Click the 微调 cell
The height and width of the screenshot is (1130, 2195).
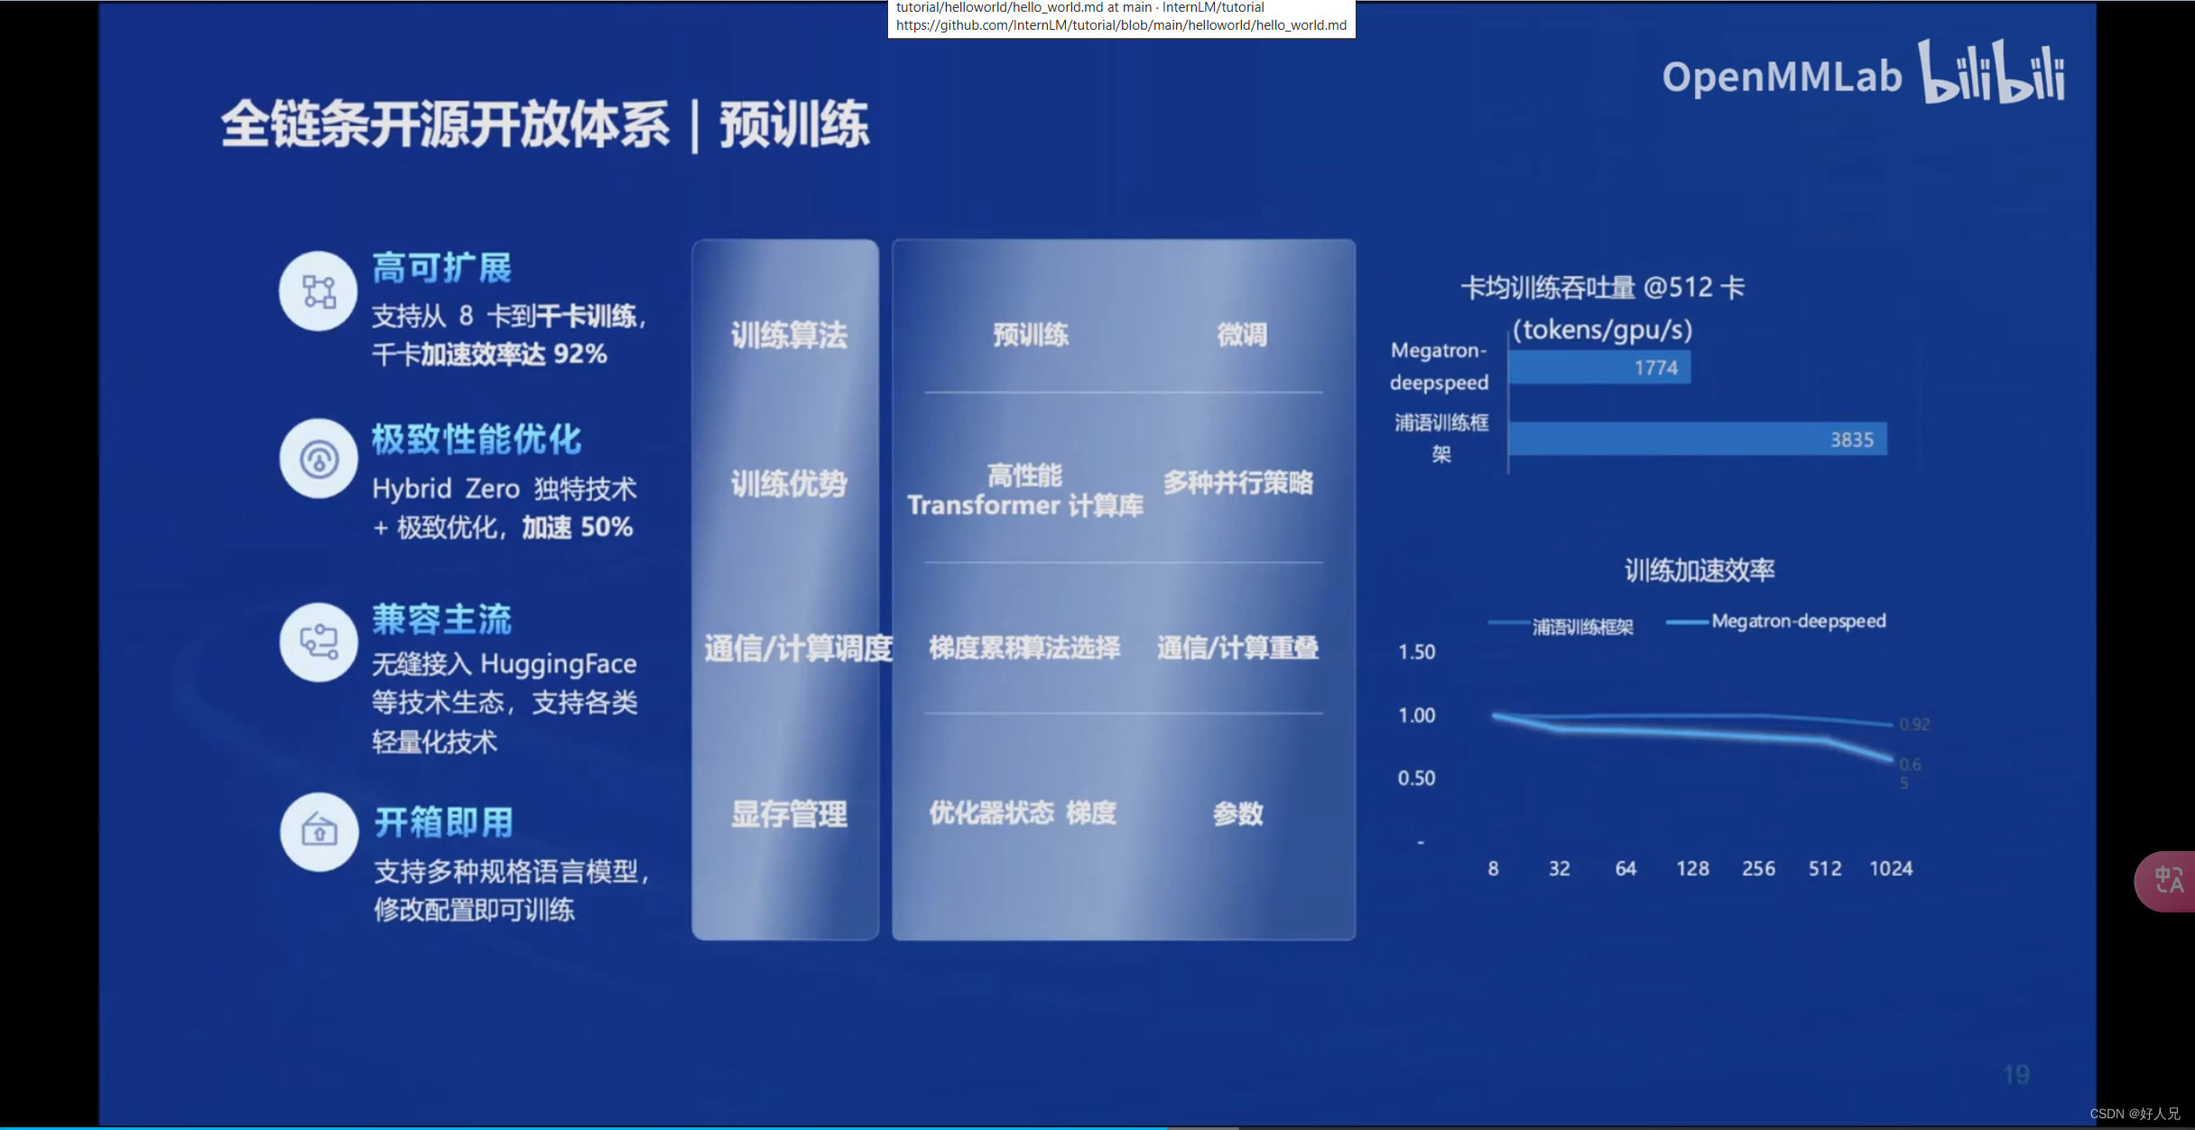point(1242,335)
